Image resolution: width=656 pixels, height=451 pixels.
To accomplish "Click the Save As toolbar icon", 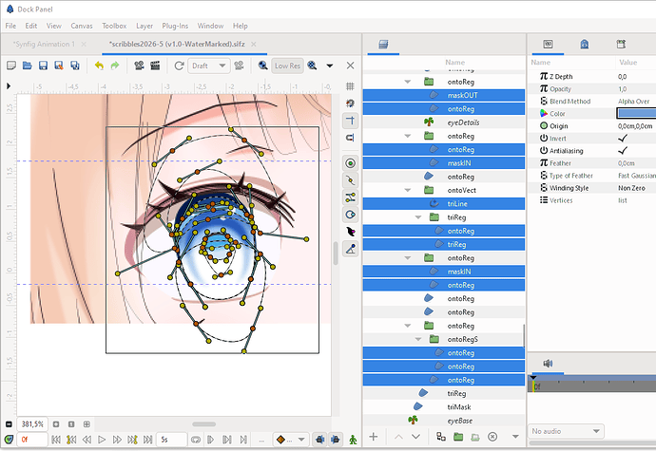I will (x=59, y=66).
